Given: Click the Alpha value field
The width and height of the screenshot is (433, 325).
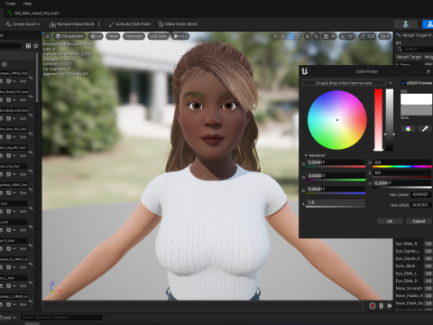Looking at the screenshot, I should (x=336, y=202).
